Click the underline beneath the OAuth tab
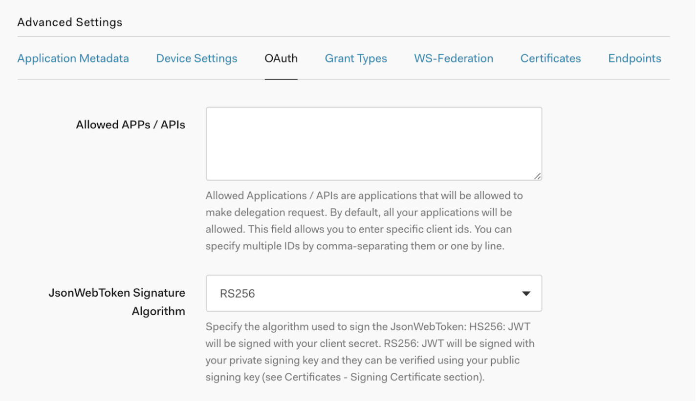The image size is (698, 401). (281, 79)
